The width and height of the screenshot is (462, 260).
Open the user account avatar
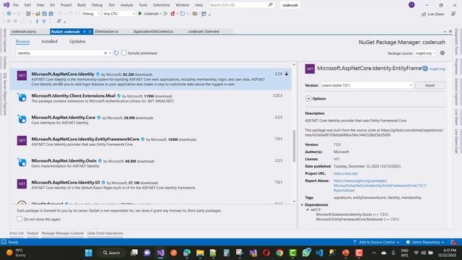pos(411,5)
